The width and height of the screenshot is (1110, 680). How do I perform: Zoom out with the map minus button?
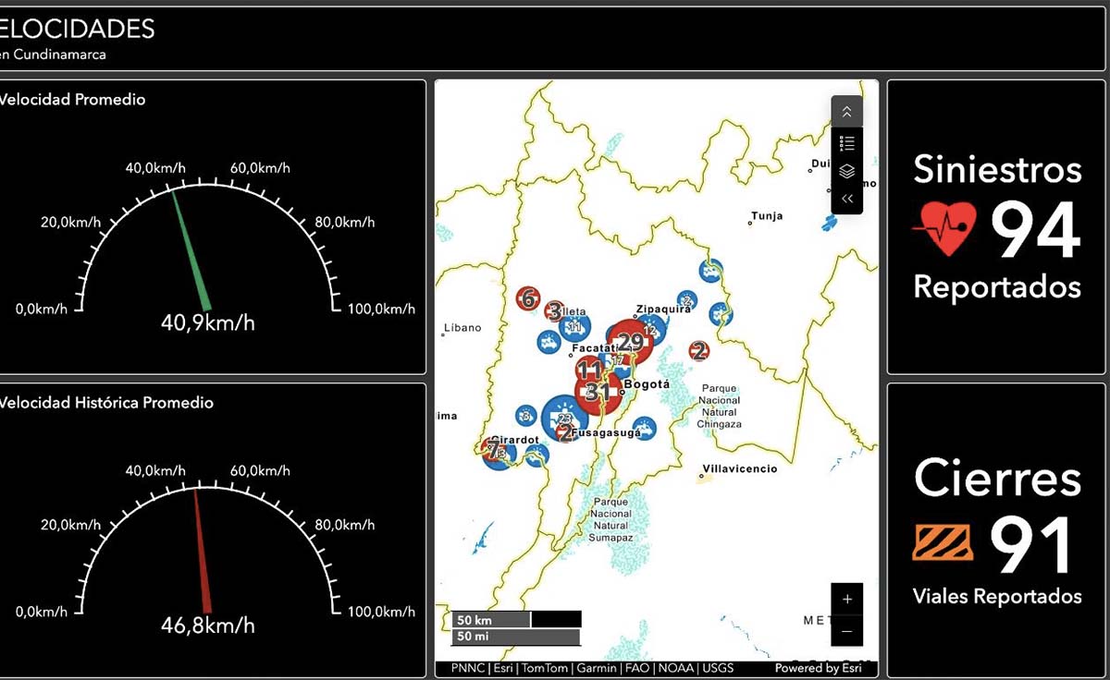(846, 631)
